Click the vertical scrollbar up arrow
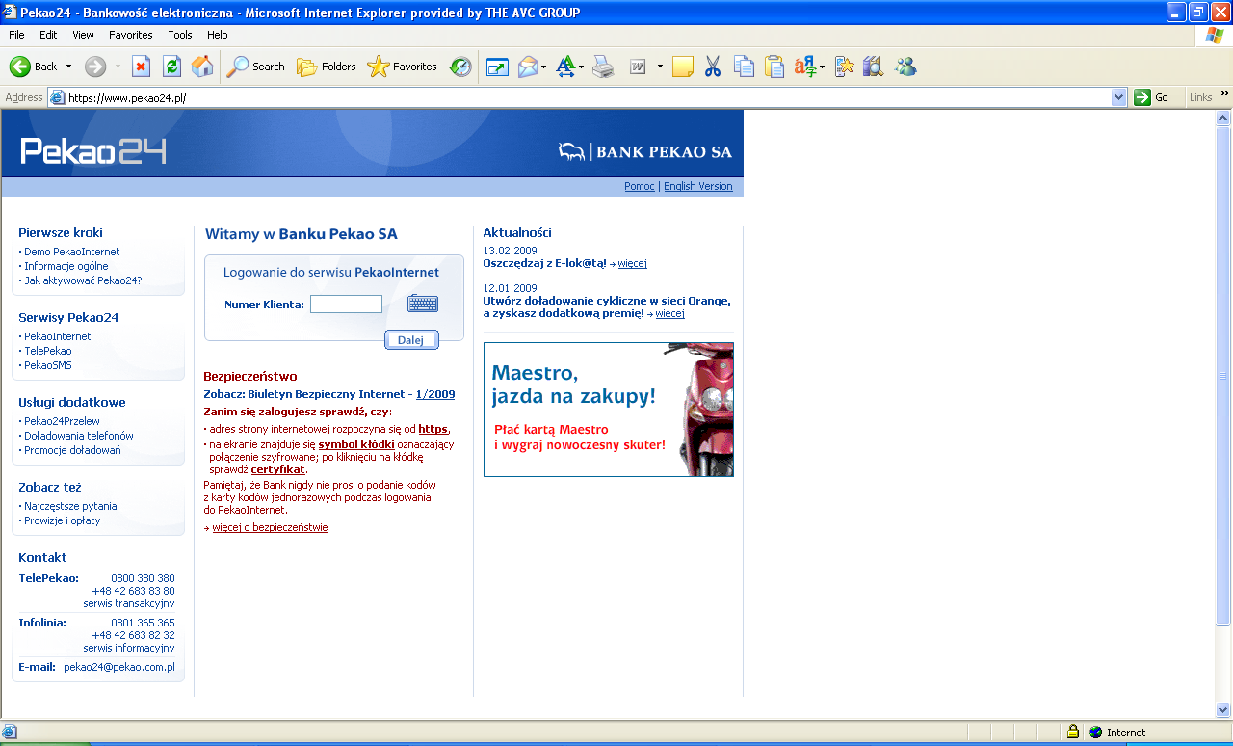The image size is (1233, 746). point(1223,118)
